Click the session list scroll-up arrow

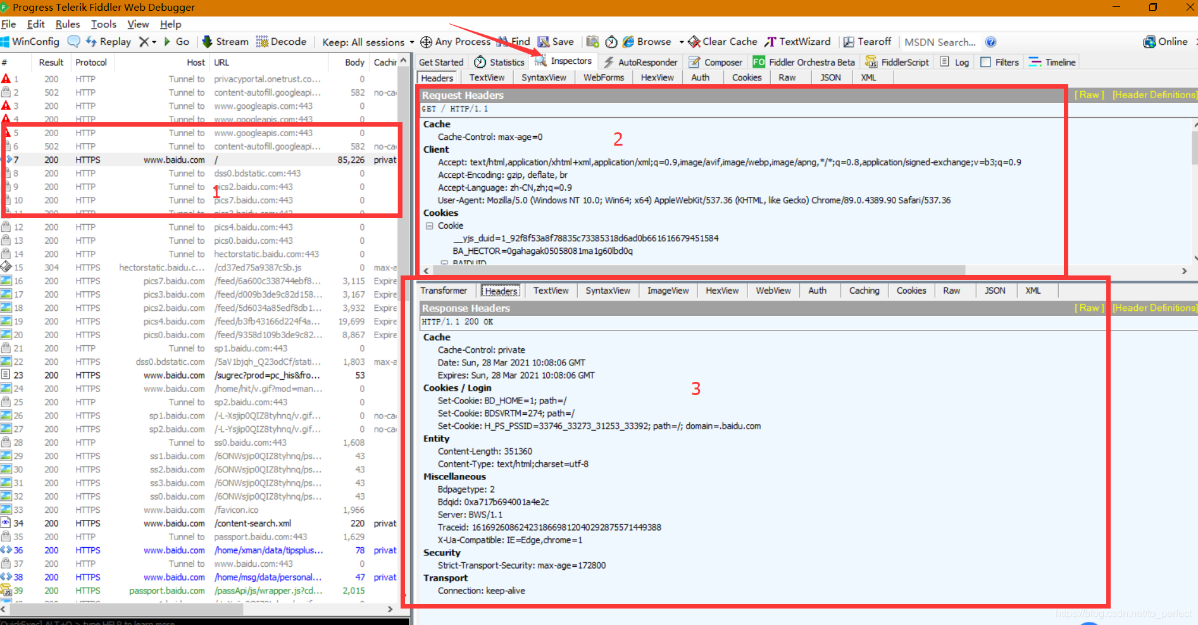click(x=404, y=61)
